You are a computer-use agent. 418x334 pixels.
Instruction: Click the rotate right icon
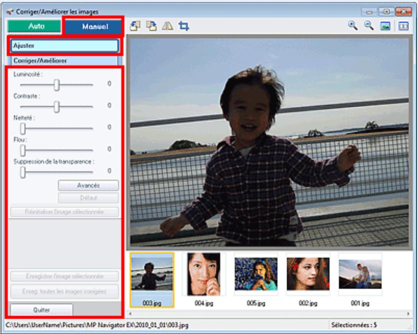(151, 26)
